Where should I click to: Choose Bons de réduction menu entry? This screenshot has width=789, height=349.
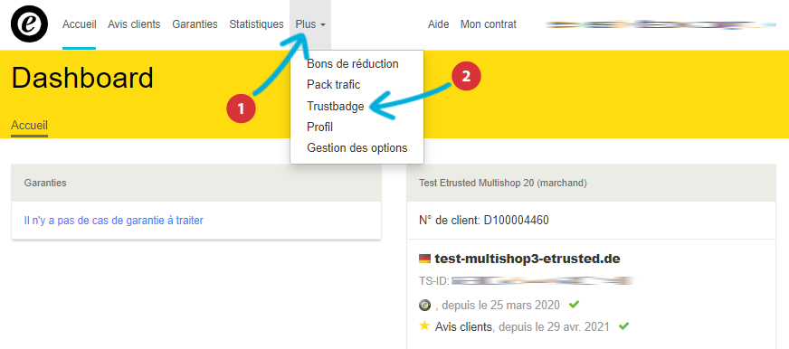click(x=353, y=64)
